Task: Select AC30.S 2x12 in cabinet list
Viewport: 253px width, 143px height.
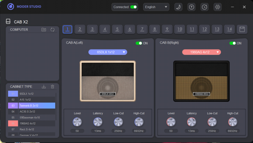Action: point(32,112)
